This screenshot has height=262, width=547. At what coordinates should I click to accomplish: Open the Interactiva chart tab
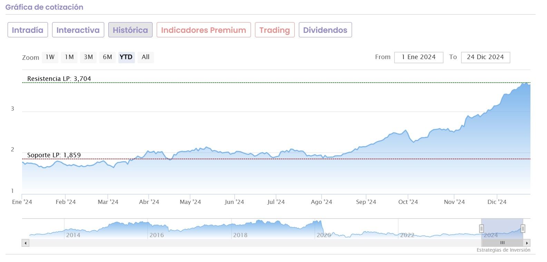pyautogui.click(x=78, y=30)
